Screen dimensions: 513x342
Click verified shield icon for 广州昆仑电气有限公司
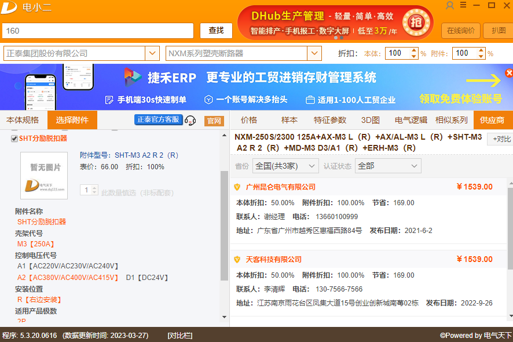tap(237, 187)
